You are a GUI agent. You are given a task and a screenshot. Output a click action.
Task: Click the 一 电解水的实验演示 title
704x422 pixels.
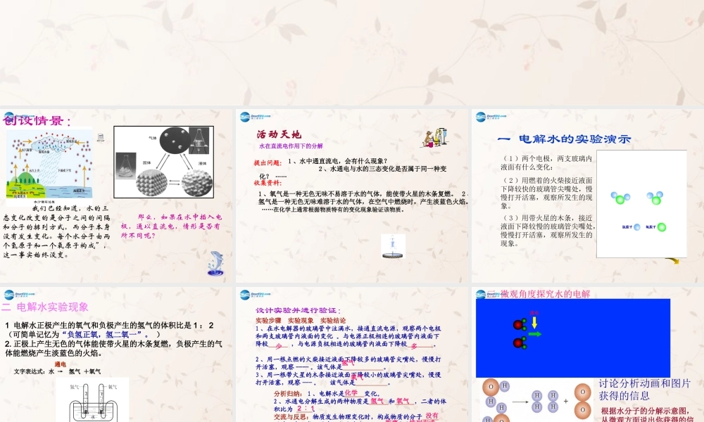pyautogui.click(x=563, y=139)
